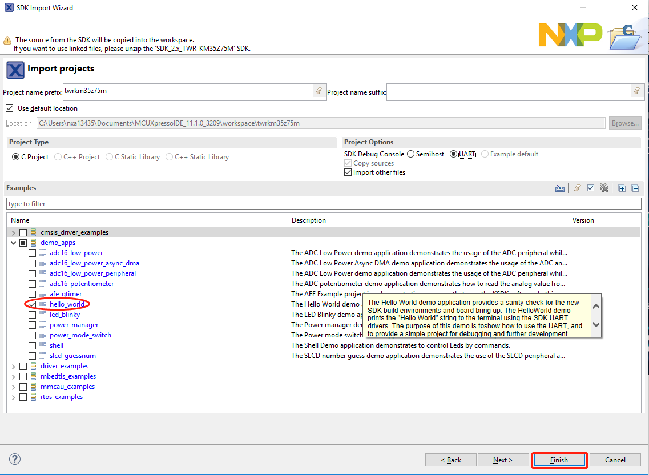Open the help question mark icon
Image resolution: width=649 pixels, height=475 pixels.
[15, 459]
